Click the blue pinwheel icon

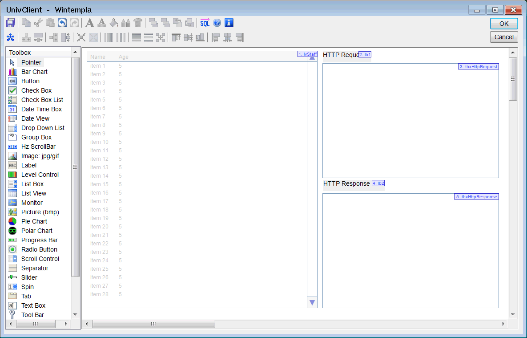11,37
